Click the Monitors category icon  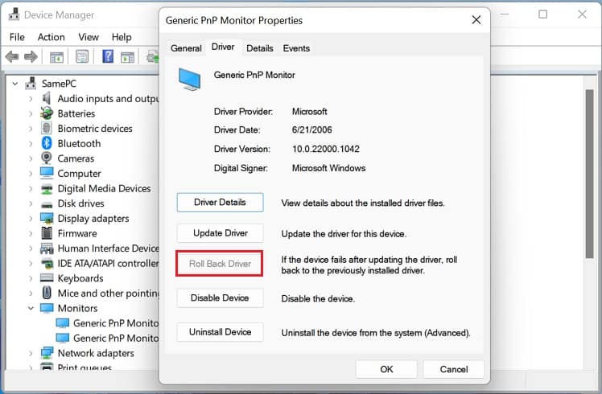pos(47,308)
